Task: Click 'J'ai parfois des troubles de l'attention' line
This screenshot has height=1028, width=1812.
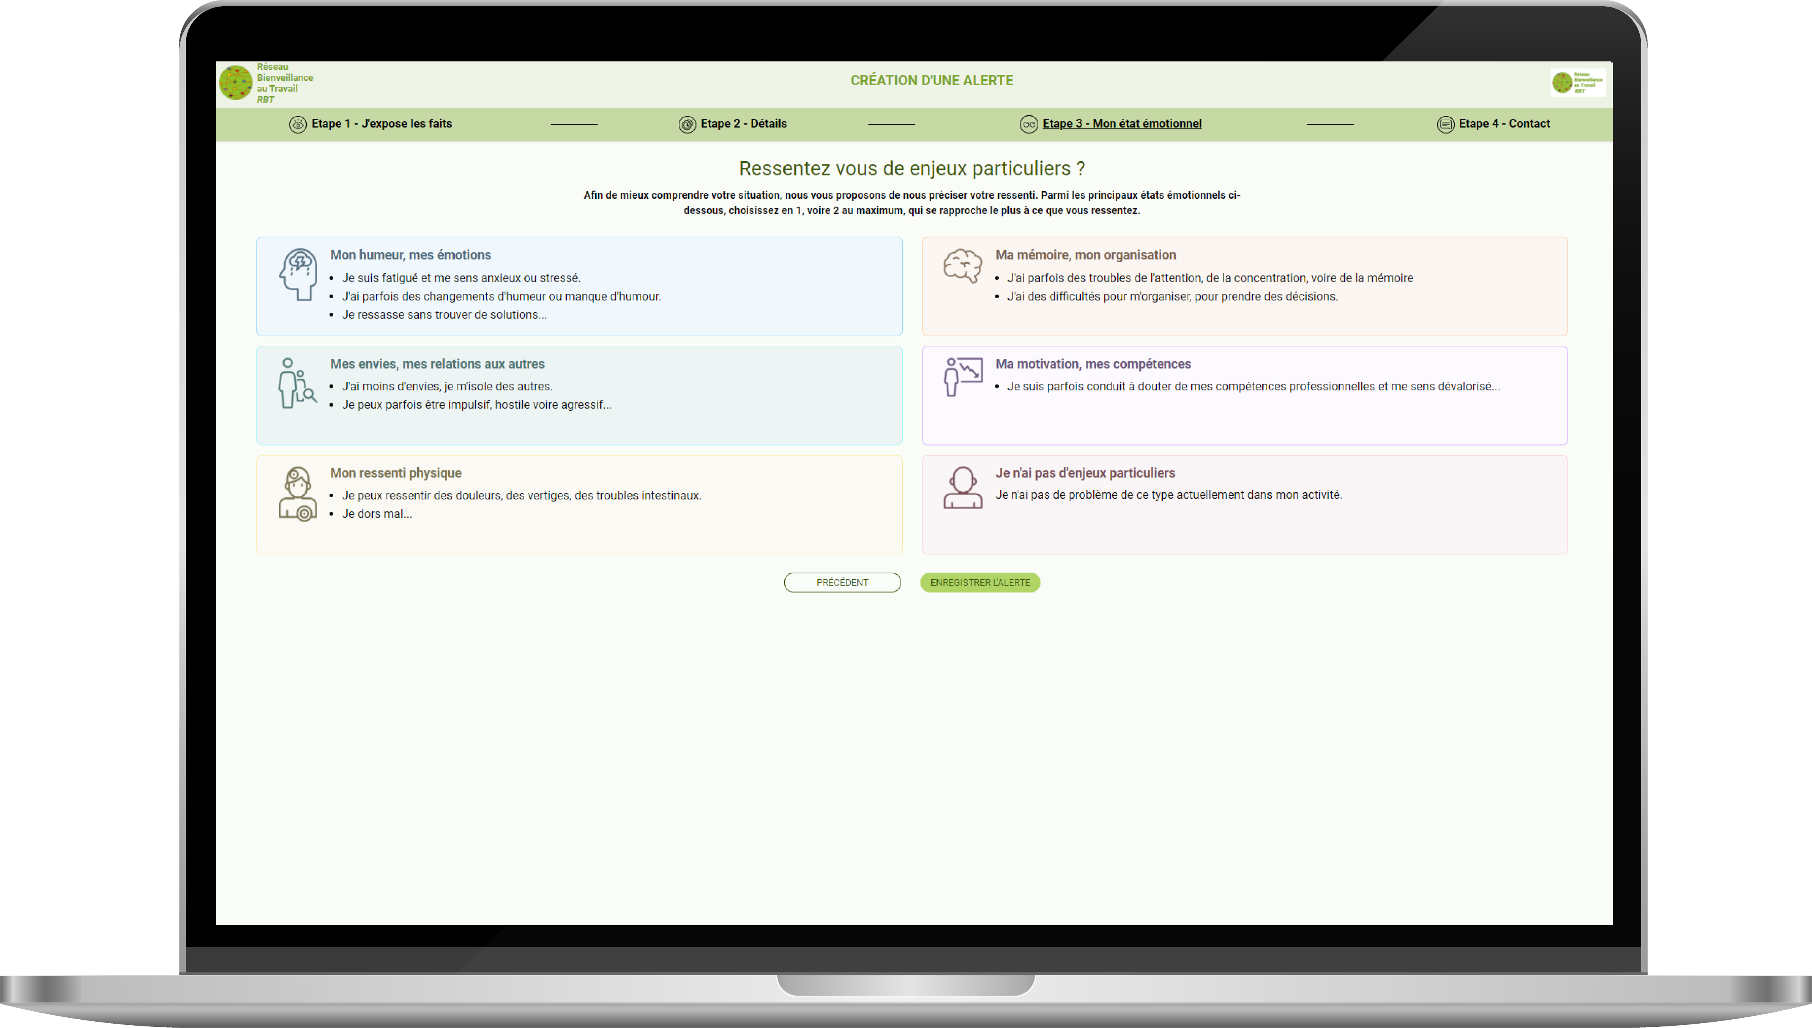Action: [x=1210, y=278]
